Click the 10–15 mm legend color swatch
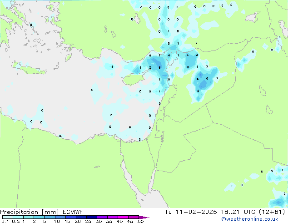Screen dimensions: 288x223 click(x=60, y=217)
